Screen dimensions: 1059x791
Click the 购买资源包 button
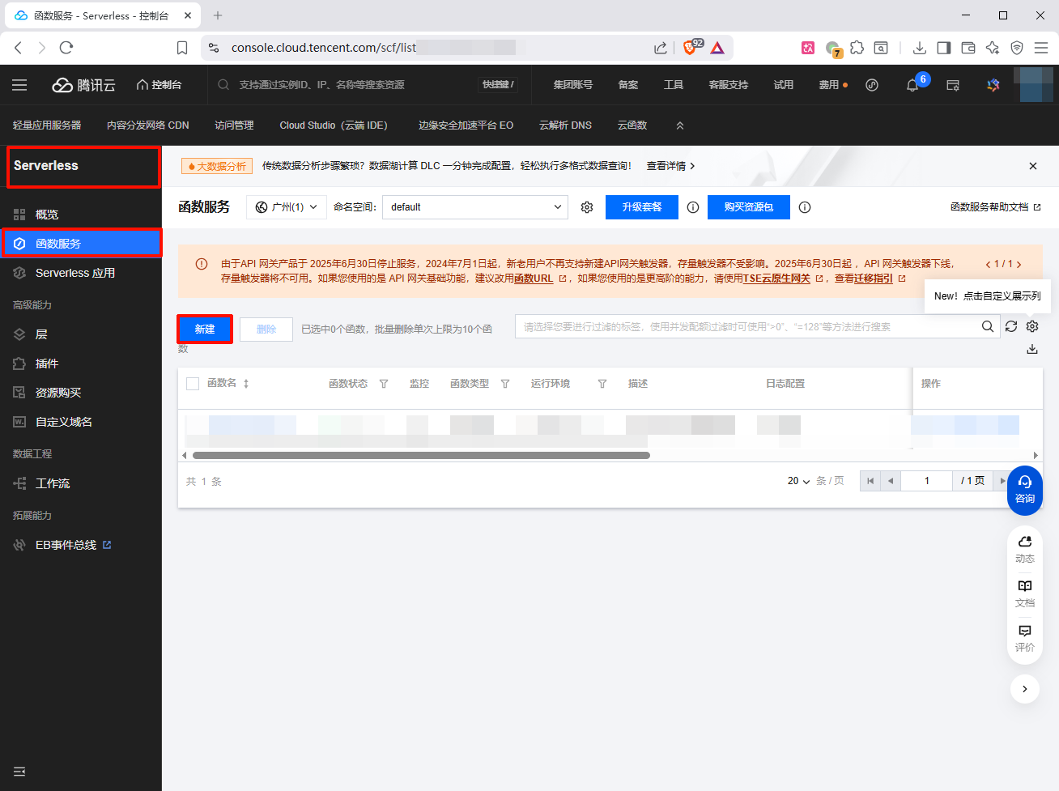pos(749,207)
